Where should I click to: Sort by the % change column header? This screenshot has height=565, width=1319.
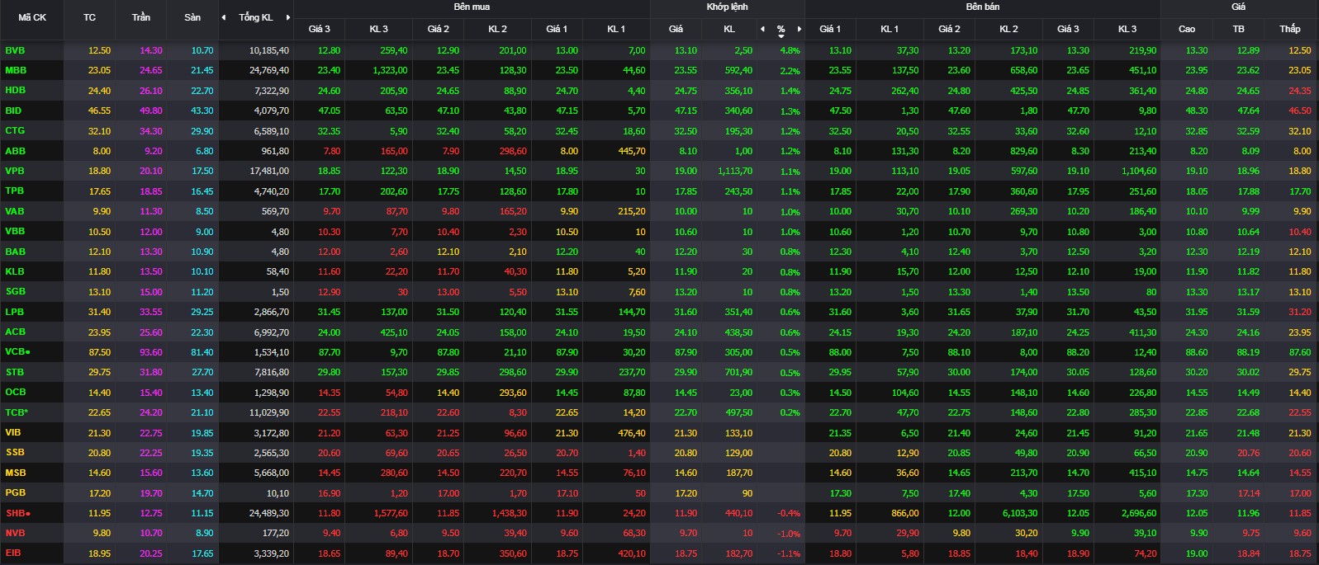point(780,29)
